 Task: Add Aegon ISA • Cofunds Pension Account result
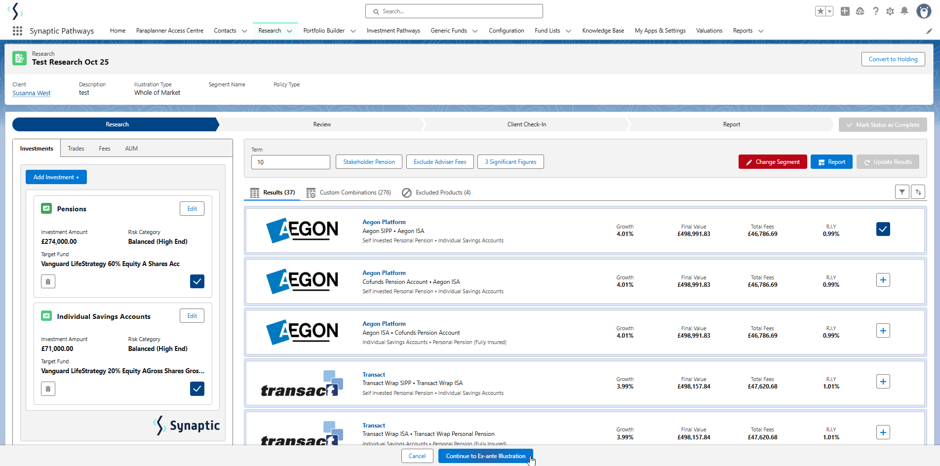click(883, 331)
